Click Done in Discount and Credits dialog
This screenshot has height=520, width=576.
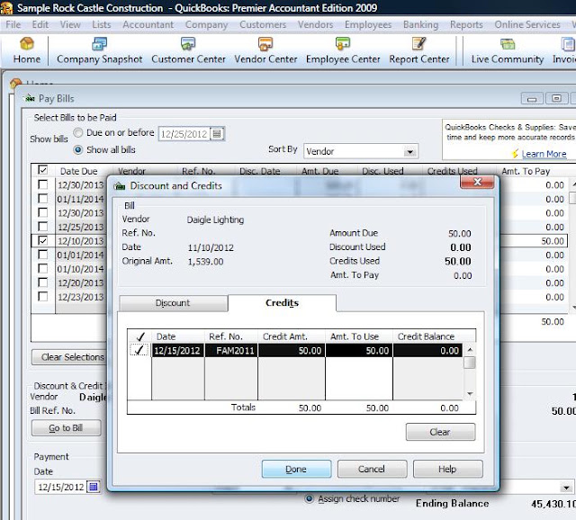(296, 469)
